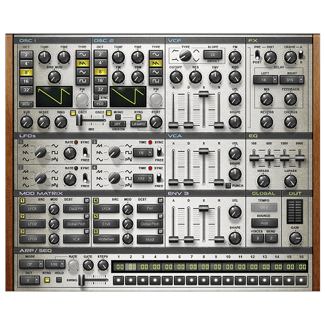Toggle MONO mode checkbox
Image resolution: width=325 pixels, height=325 pixels.
click(x=118, y=117)
